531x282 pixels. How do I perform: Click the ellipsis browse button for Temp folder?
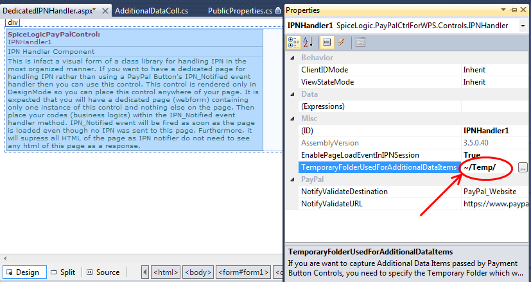pyautogui.click(x=523, y=167)
